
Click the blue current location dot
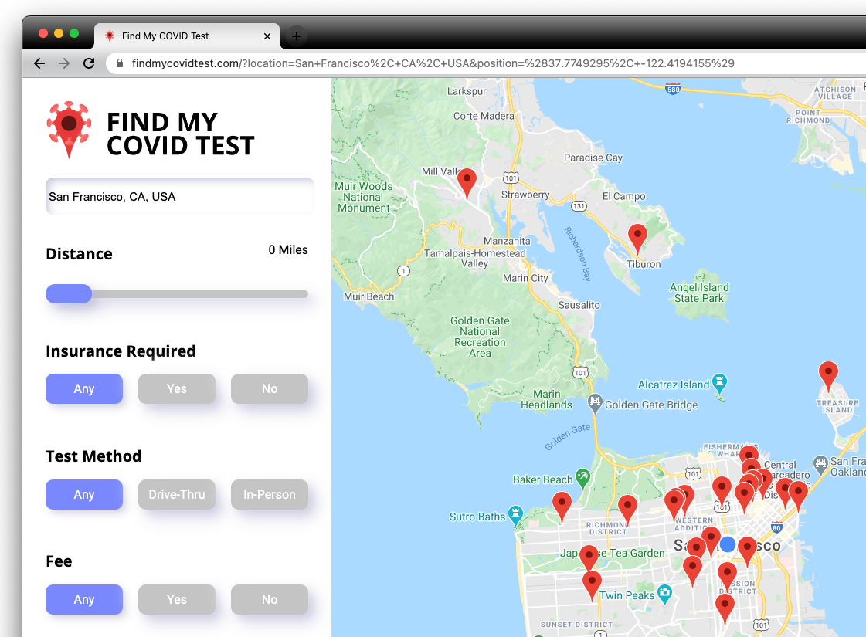tap(728, 544)
